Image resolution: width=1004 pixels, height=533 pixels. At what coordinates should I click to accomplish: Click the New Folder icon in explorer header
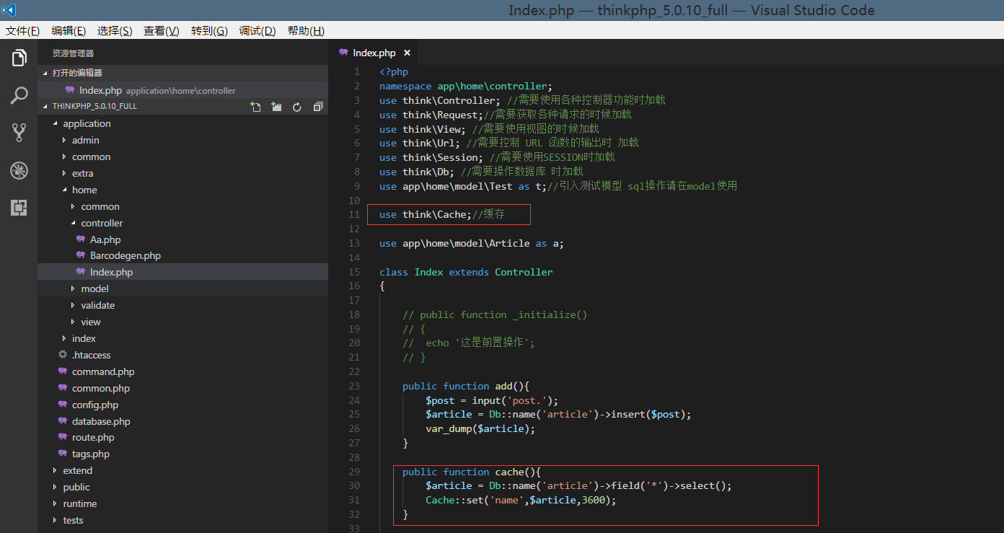tap(276, 107)
